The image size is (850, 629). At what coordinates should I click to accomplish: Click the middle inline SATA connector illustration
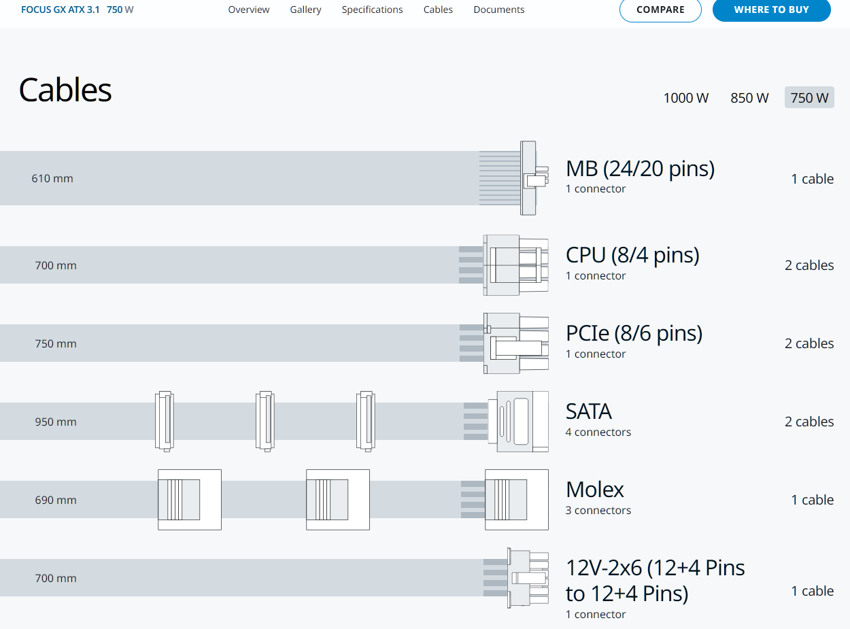coord(265,420)
